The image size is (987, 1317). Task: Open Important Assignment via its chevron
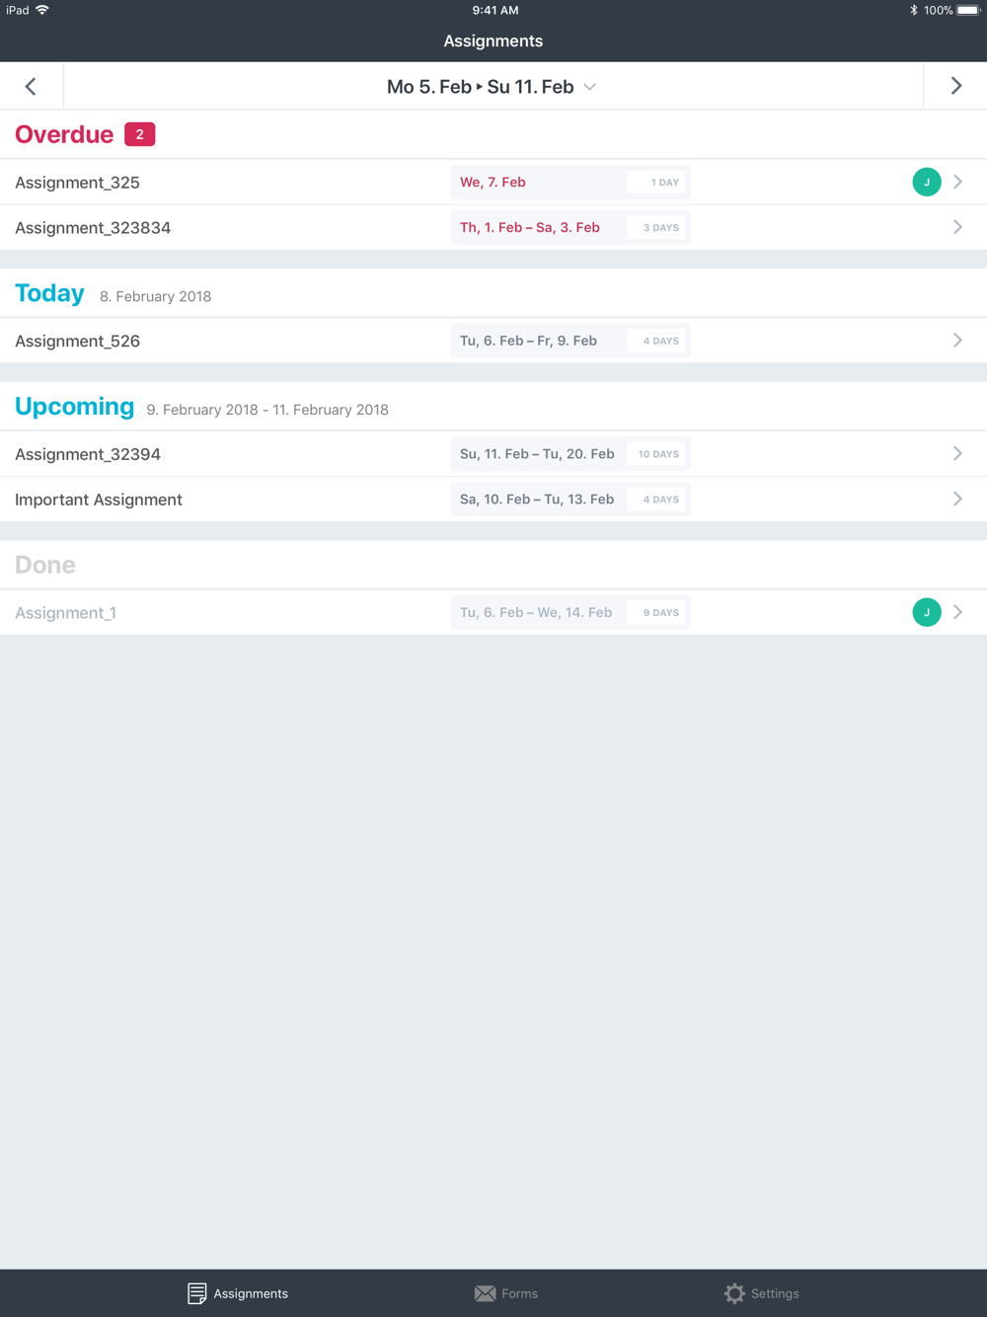[x=957, y=500]
